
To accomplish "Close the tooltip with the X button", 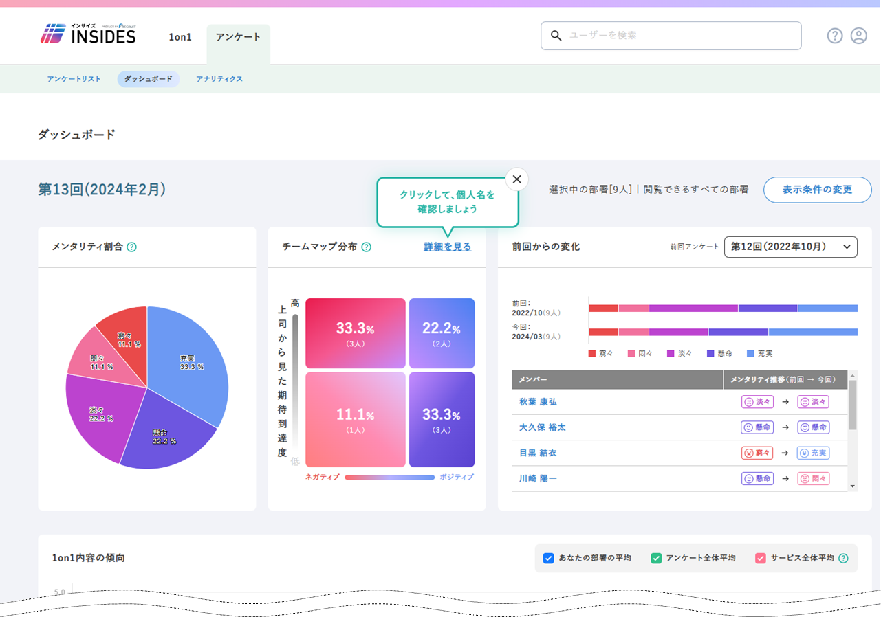I will click(517, 179).
